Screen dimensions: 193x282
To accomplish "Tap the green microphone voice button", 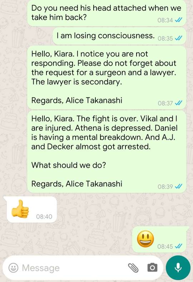I will click(178, 268).
